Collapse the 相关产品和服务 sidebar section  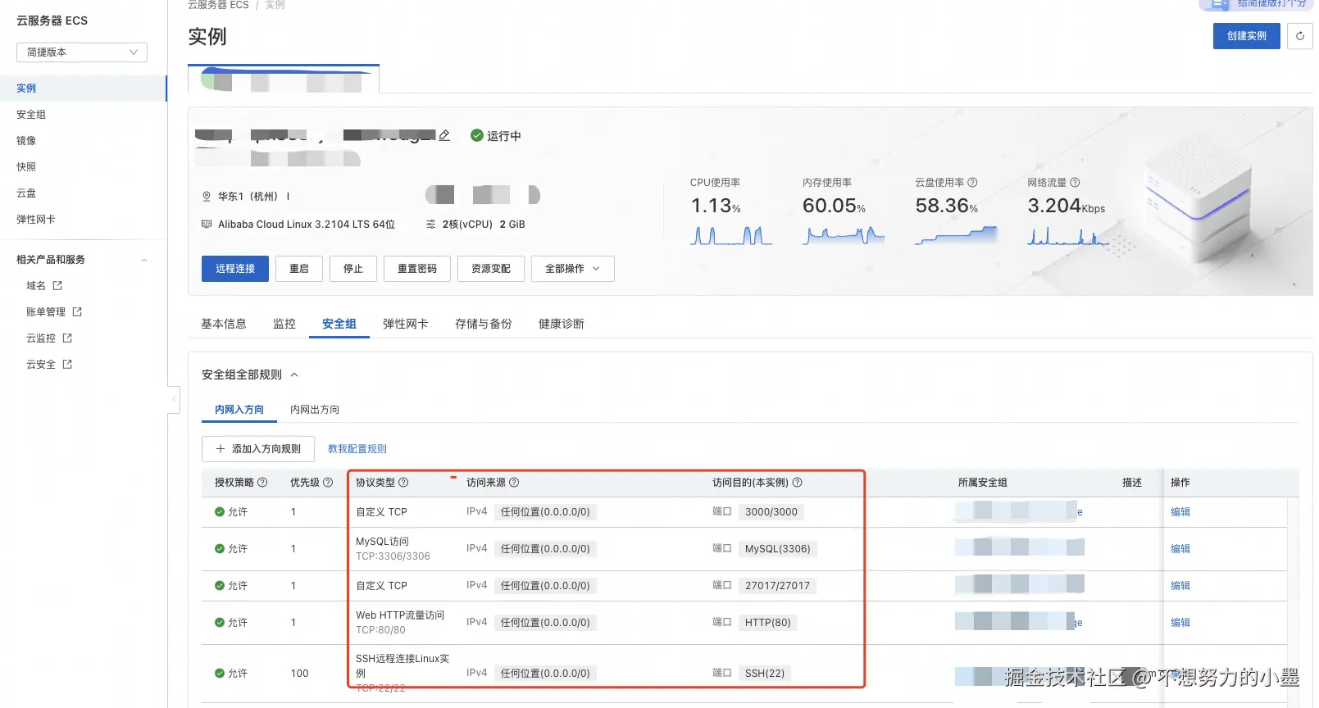pyautogui.click(x=144, y=260)
